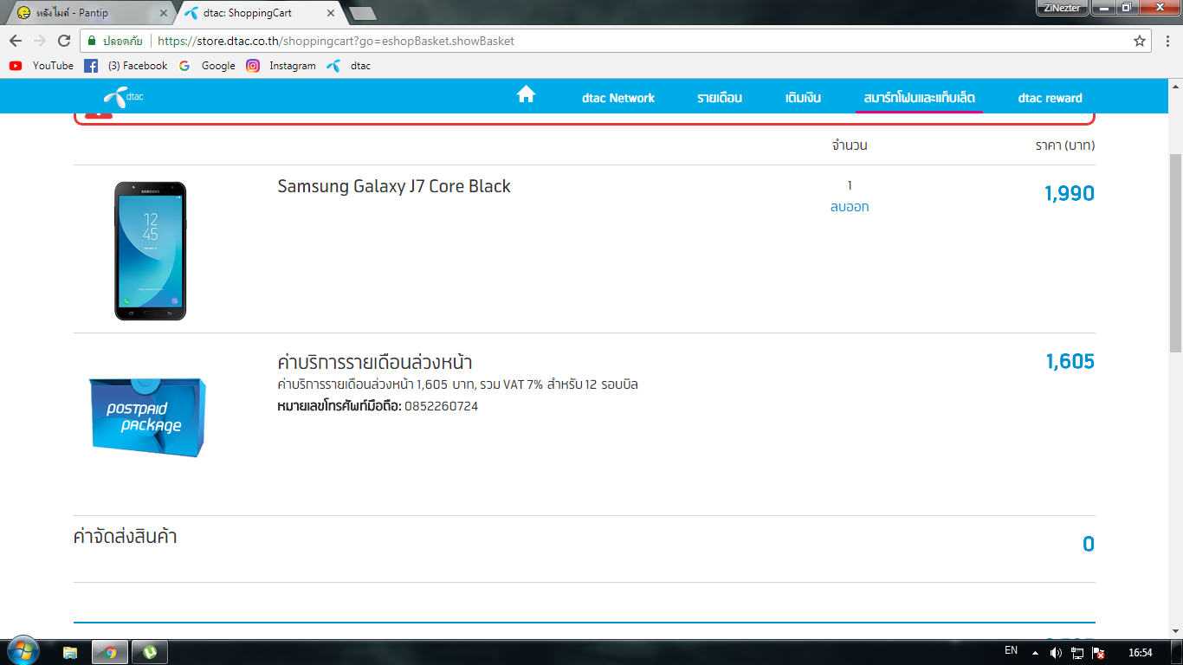1183x665 pixels.
Task: Reload the dtac shopping cart page
Action: [x=64, y=41]
